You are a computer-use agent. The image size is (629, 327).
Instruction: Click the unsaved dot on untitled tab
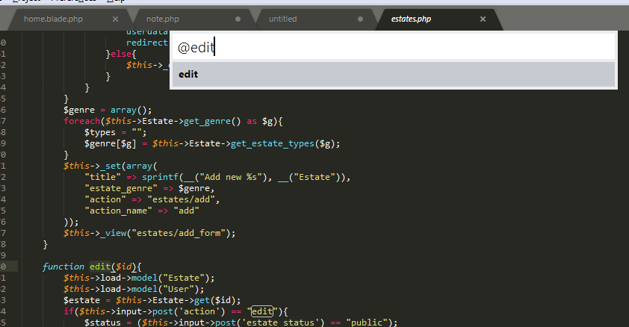360,19
